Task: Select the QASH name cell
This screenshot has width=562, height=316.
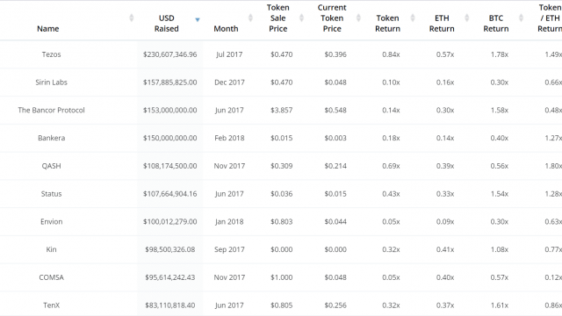Action: pos(51,166)
